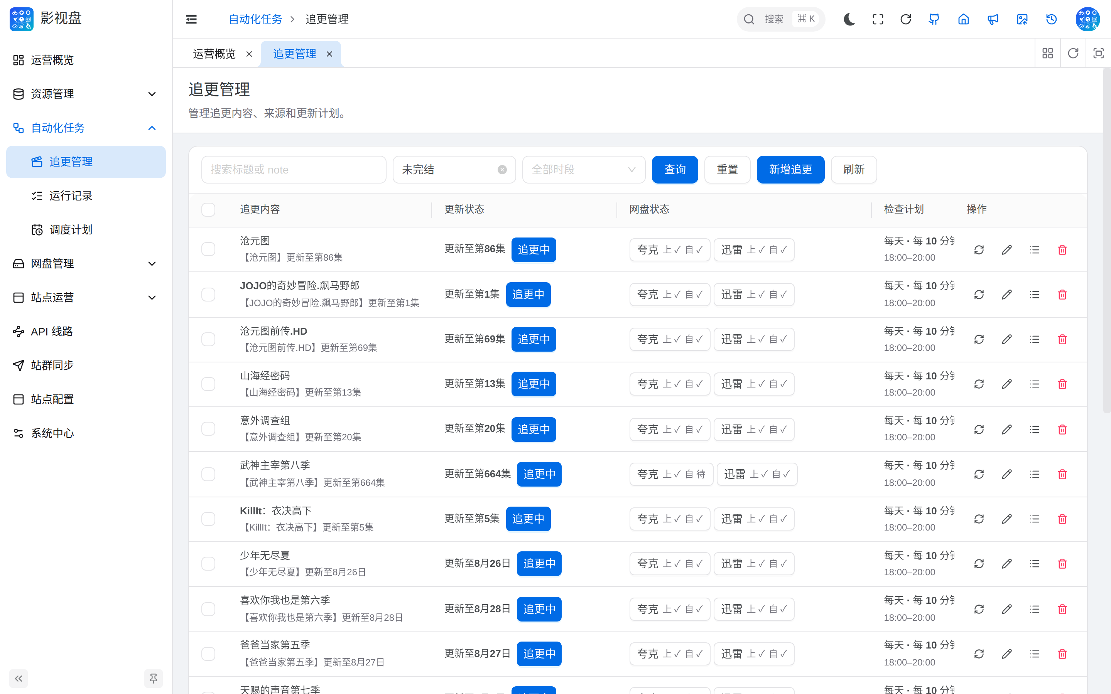Expand the 资源管理 sidebar group
This screenshot has height=694, width=1111.
coord(86,94)
